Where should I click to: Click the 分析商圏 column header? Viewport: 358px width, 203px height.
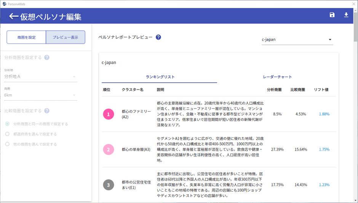click(274, 90)
